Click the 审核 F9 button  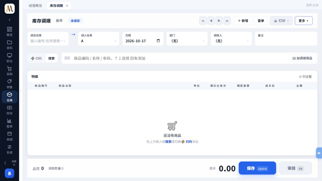[296, 168]
